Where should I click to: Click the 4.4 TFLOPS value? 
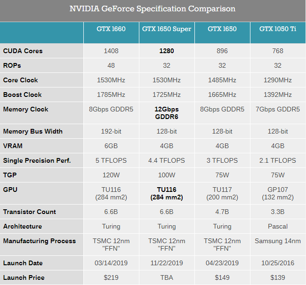(x=167, y=160)
